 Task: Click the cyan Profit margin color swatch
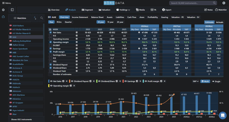coord(143,81)
